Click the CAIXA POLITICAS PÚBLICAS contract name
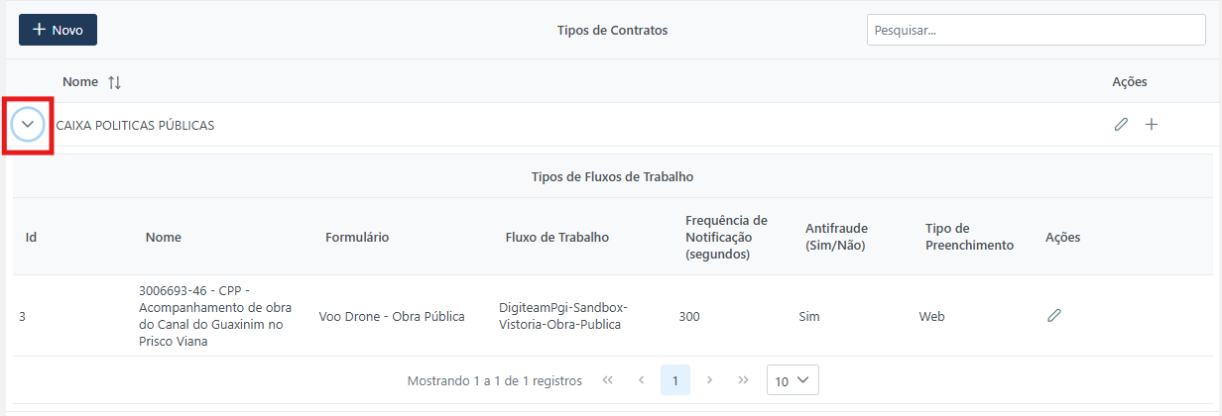1222x416 pixels. click(x=135, y=126)
